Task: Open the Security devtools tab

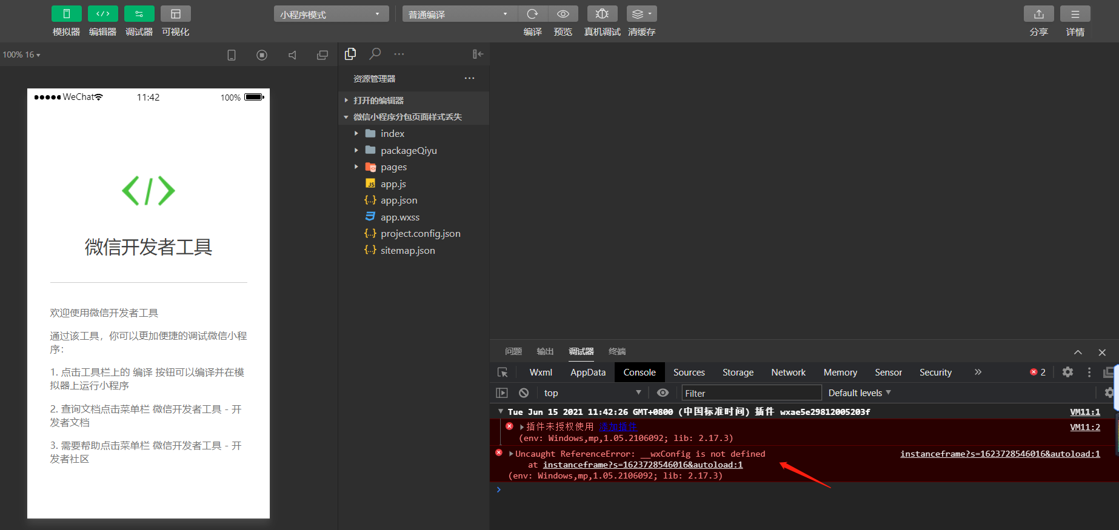Action: tap(935, 373)
